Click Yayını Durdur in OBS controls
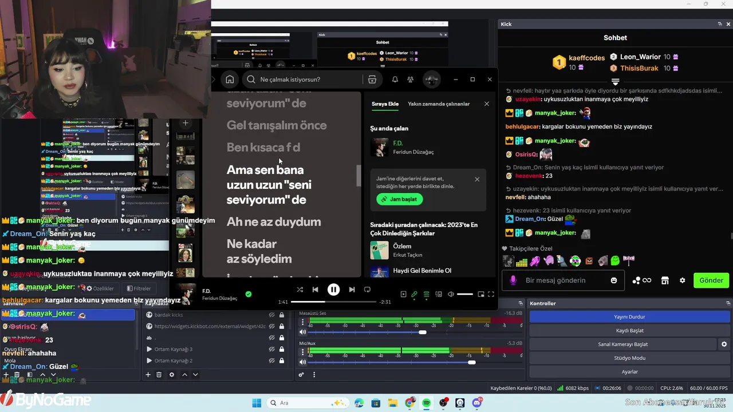Screen dimensions: 733x412 629,317
